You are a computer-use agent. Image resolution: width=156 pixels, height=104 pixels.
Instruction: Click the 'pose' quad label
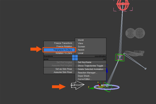46,59
